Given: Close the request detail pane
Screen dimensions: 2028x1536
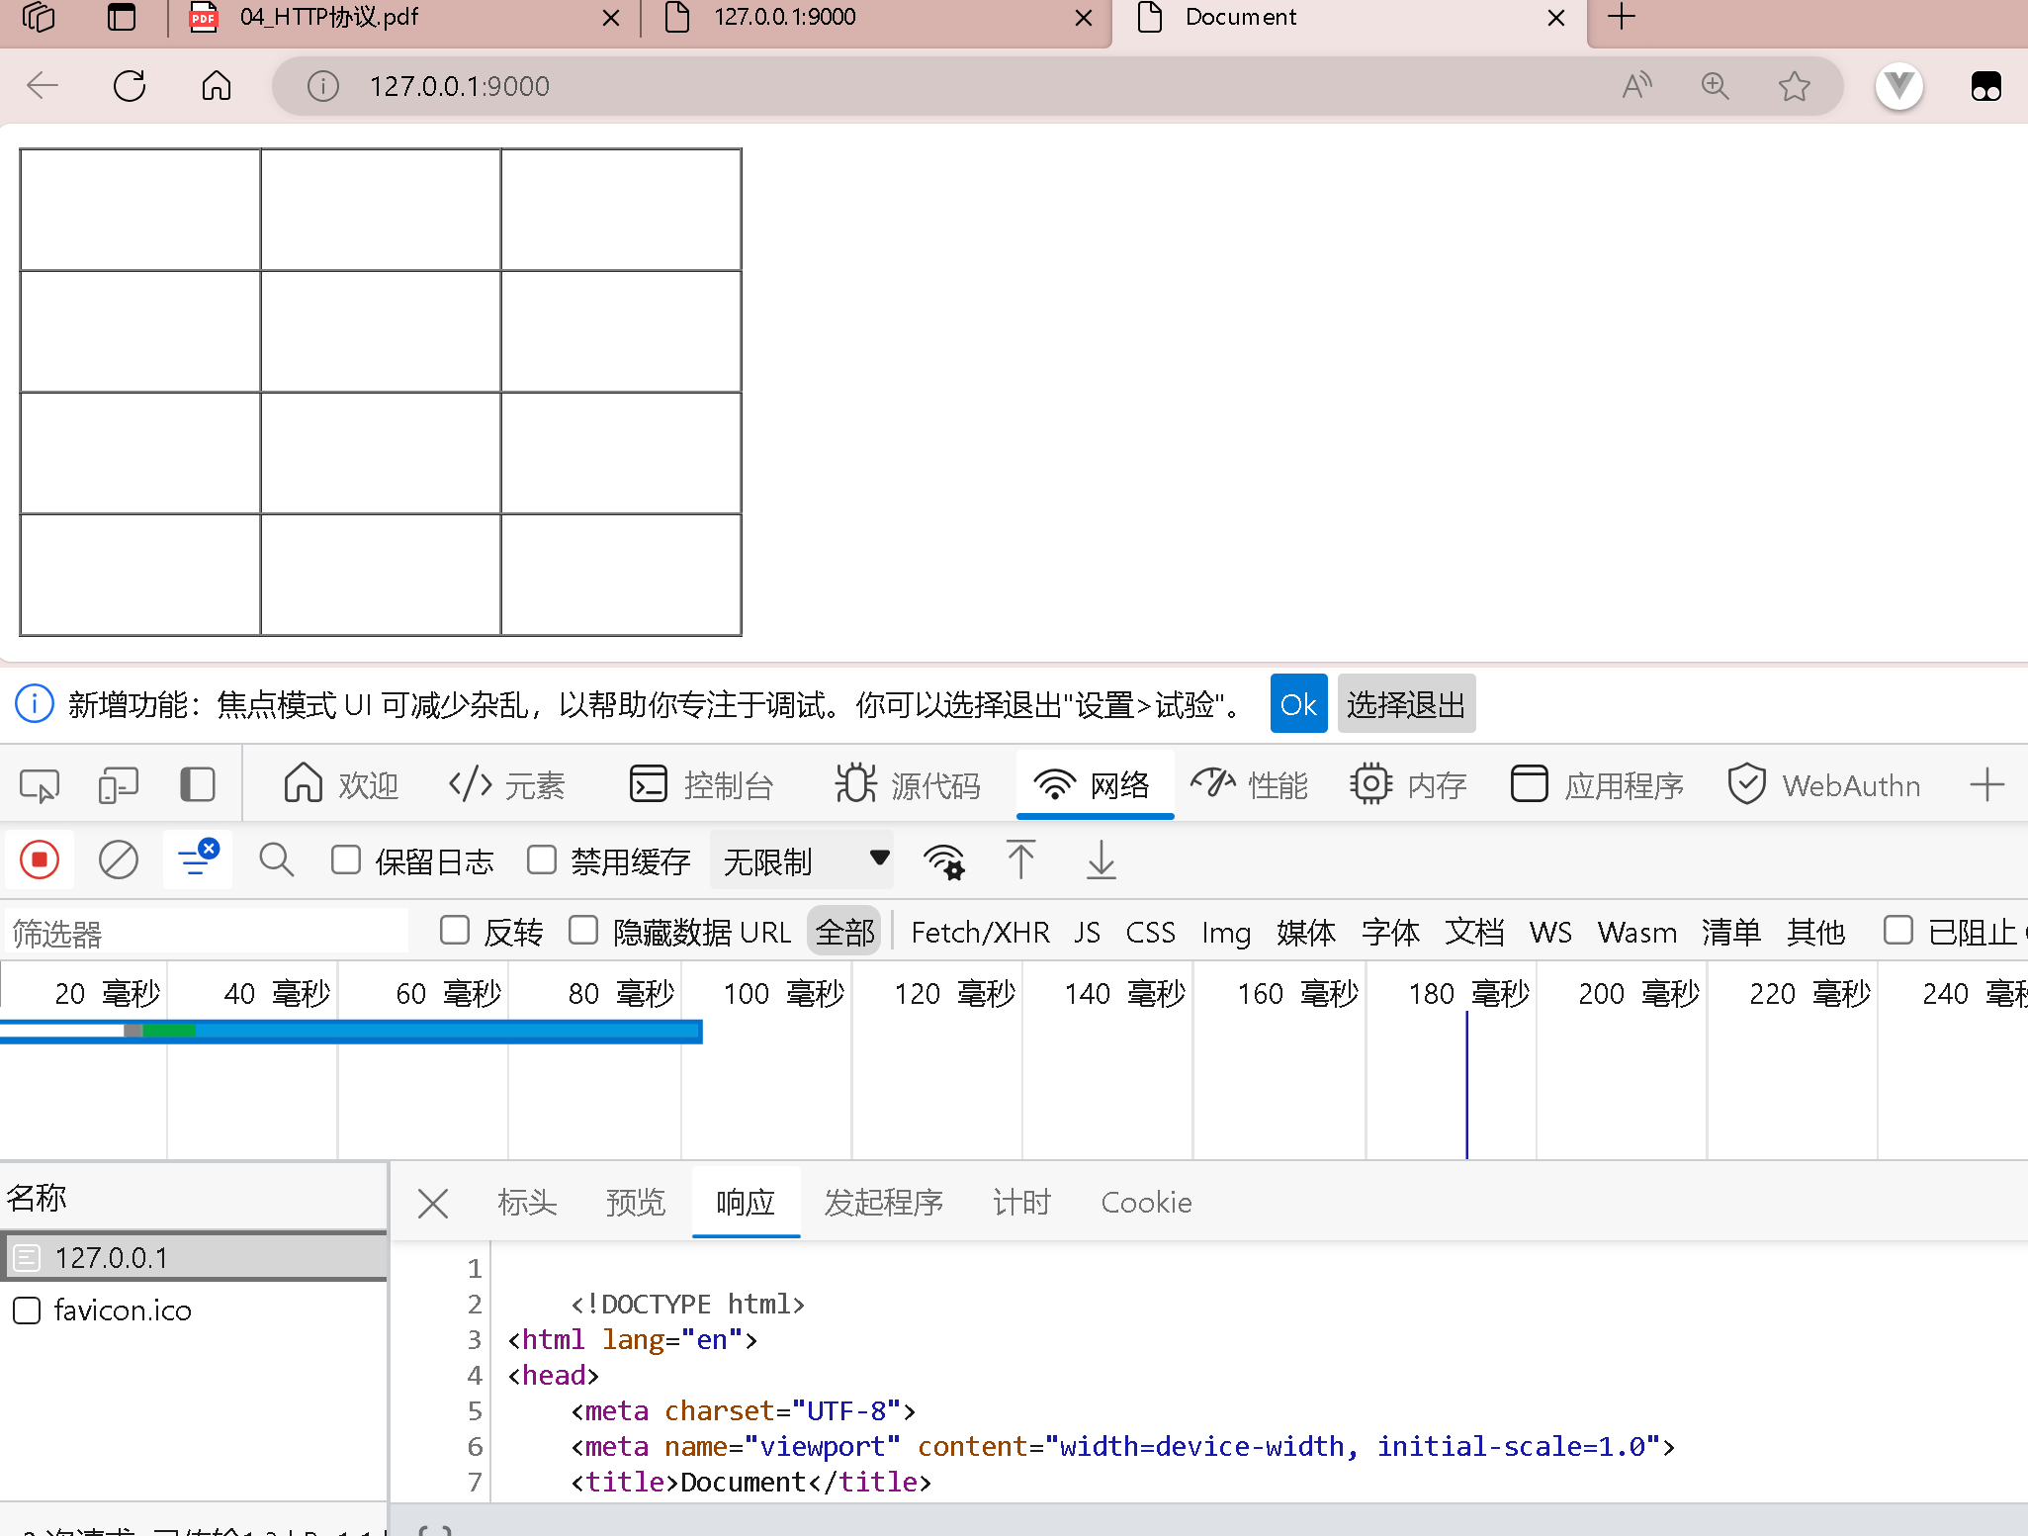Looking at the screenshot, I should 433,1204.
